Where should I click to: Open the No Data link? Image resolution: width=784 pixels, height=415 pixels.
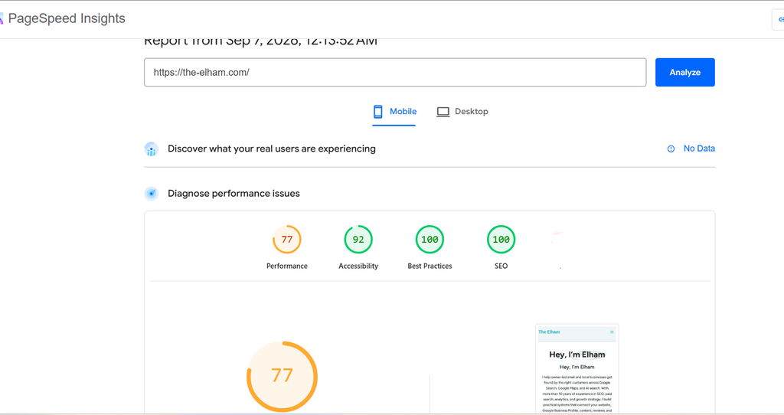tap(699, 149)
